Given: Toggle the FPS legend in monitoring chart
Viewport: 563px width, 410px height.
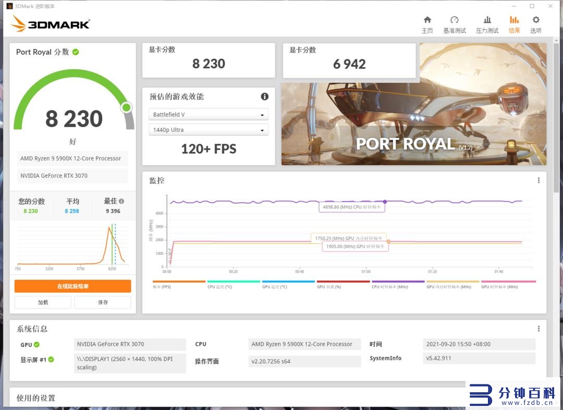Looking at the screenshot, I should click(179, 284).
